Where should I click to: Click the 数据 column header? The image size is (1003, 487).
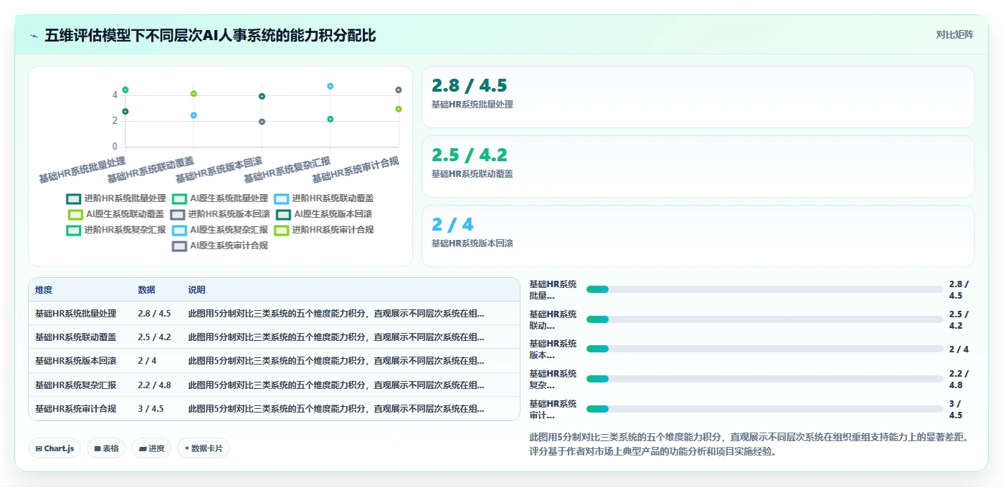pos(147,290)
